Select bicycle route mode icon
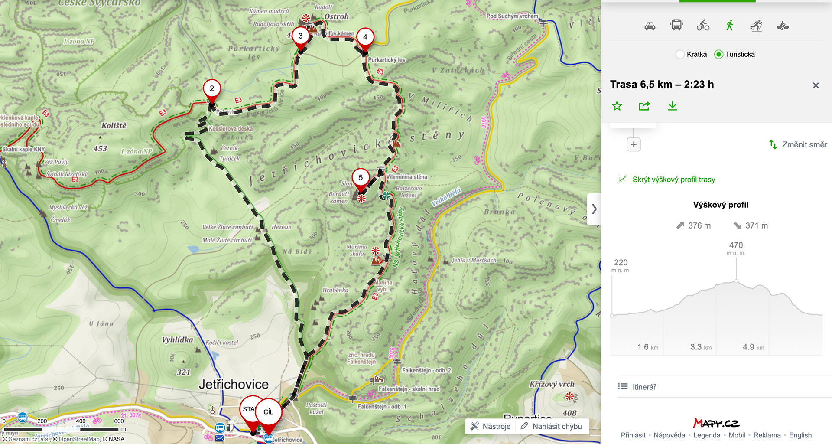832x444 pixels. coord(703,26)
